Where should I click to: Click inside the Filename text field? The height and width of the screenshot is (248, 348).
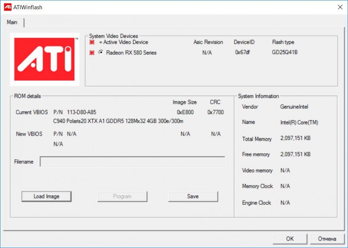[132, 162]
